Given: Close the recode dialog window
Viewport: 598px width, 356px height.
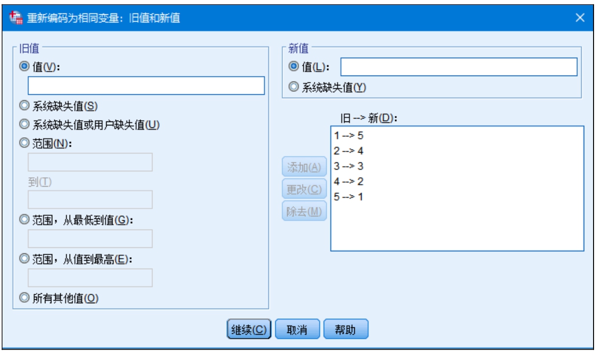Looking at the screenshot, I should (x=580, y=18).
